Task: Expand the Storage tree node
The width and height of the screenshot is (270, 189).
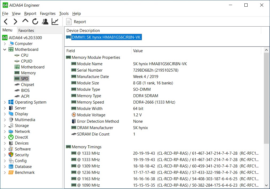Action: click(5, 126)
